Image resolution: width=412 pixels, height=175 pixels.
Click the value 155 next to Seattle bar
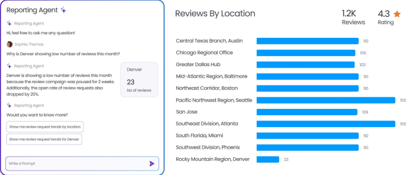(x=403, y=100)
